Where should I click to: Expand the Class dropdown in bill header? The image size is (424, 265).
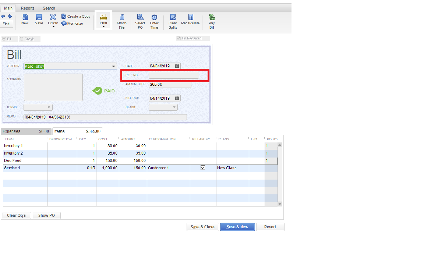coord(174,107)
